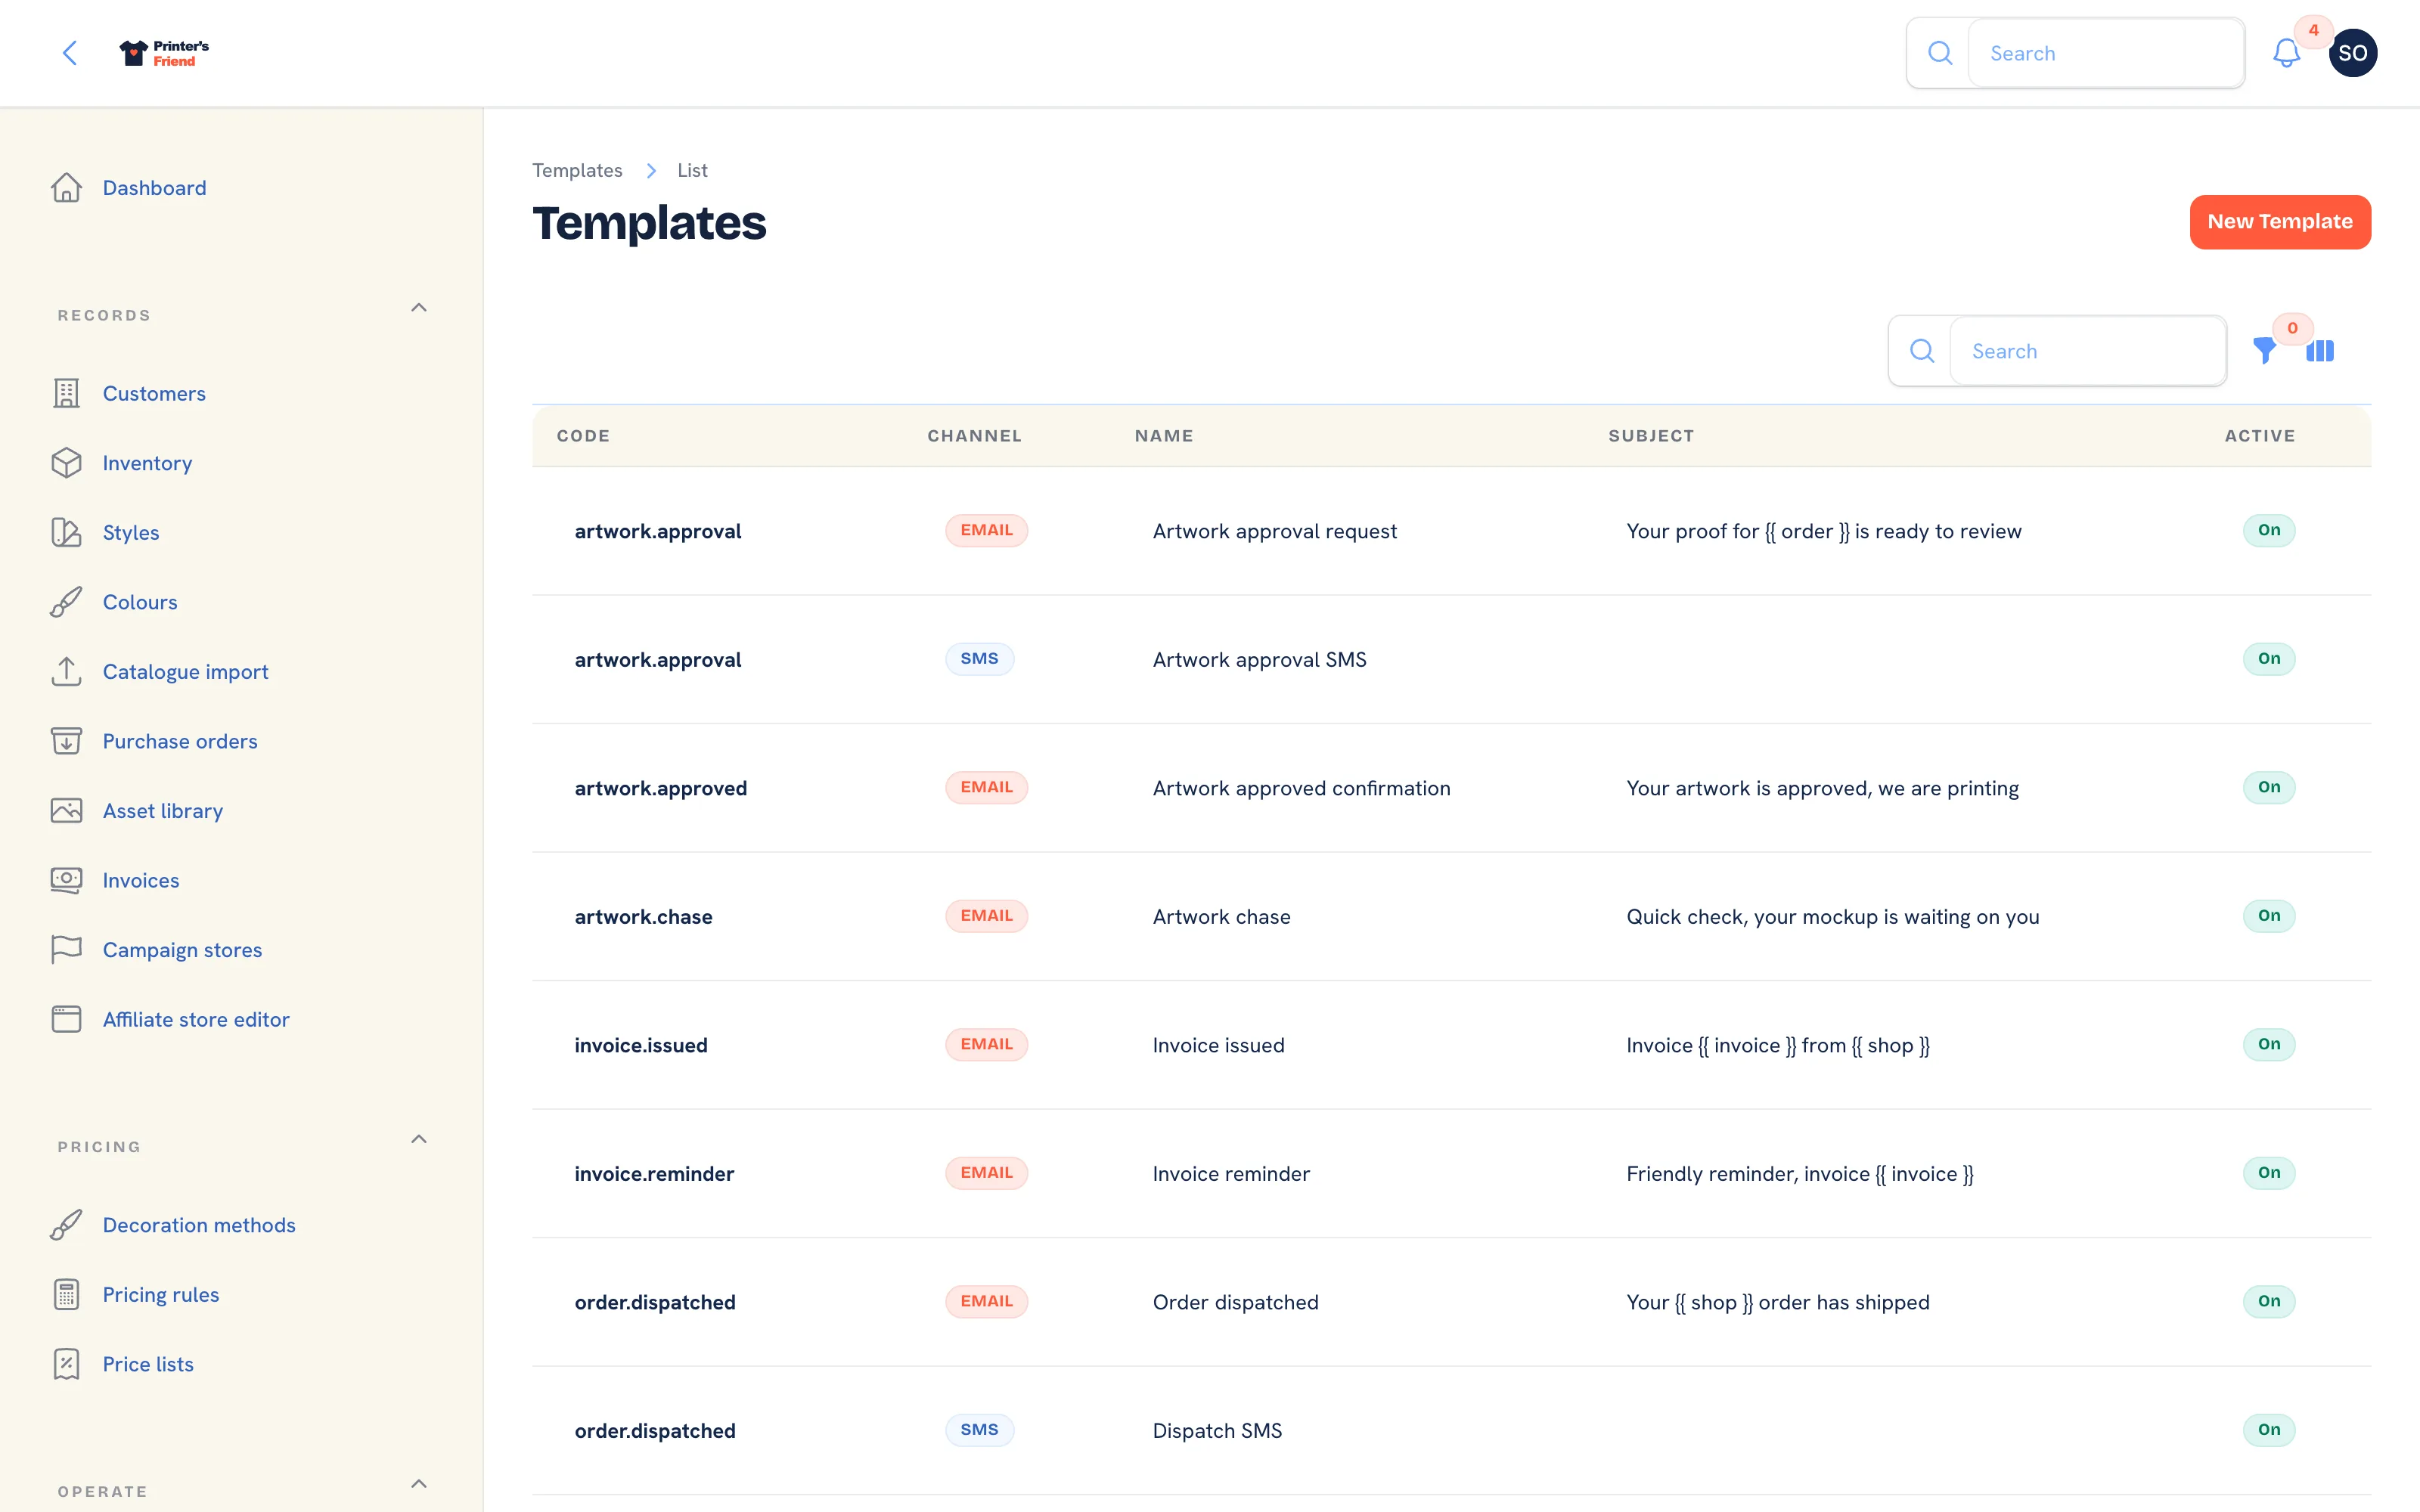Click the Customers building icon
This screenshot has height=1512, width=2420.
66,393
